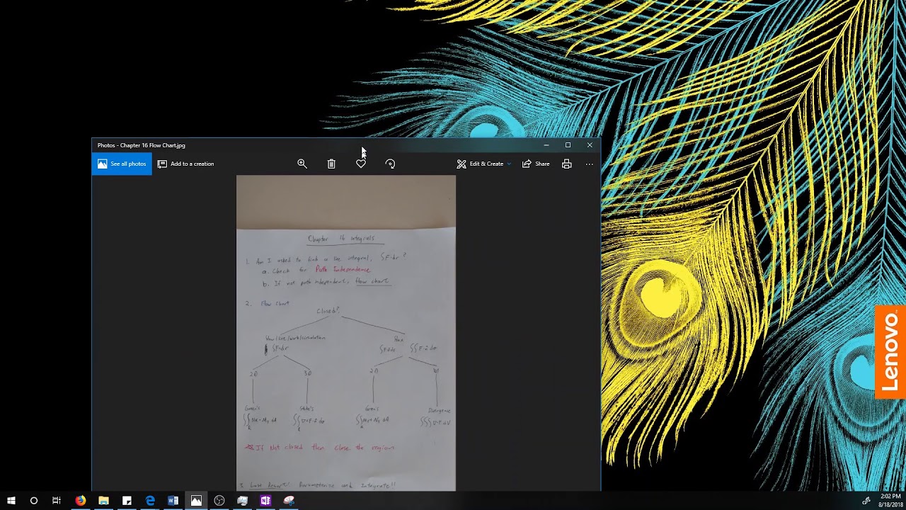Rotate the photo using the rotate icon

(x=390, y=164)
